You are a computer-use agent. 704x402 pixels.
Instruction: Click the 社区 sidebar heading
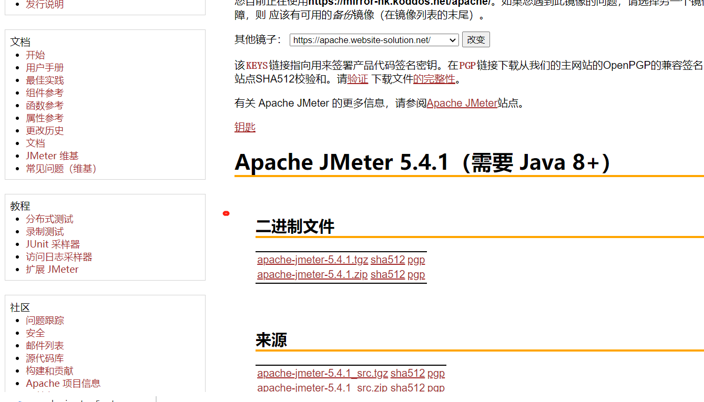pos(20,307)
